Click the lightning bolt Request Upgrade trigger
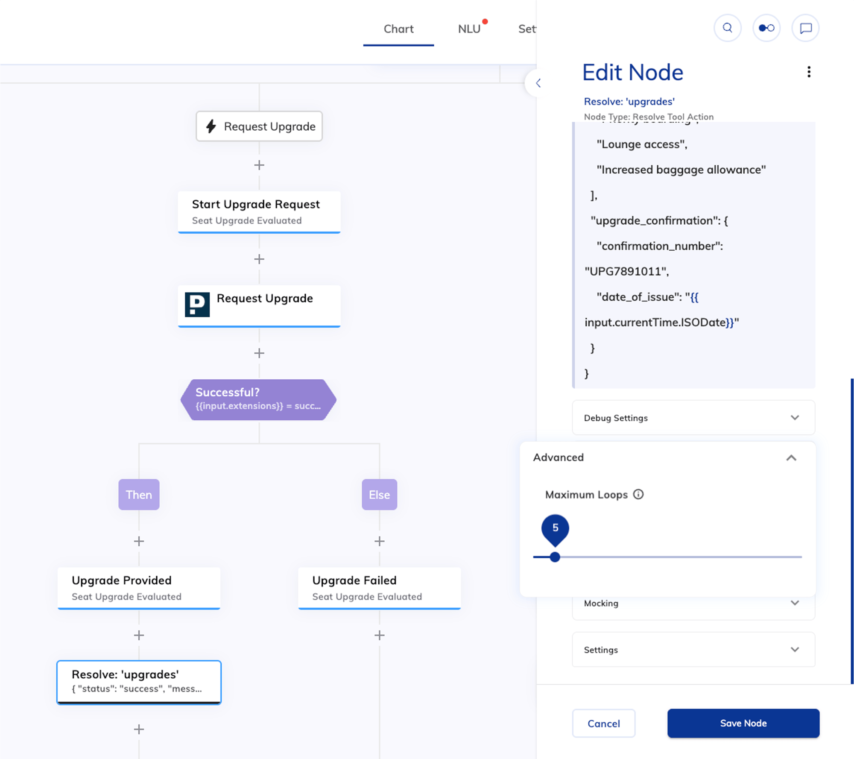 coord(259,126)
